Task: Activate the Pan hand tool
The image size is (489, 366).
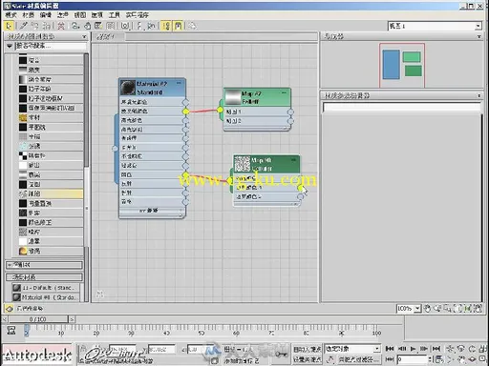Action: coord(428,308)
